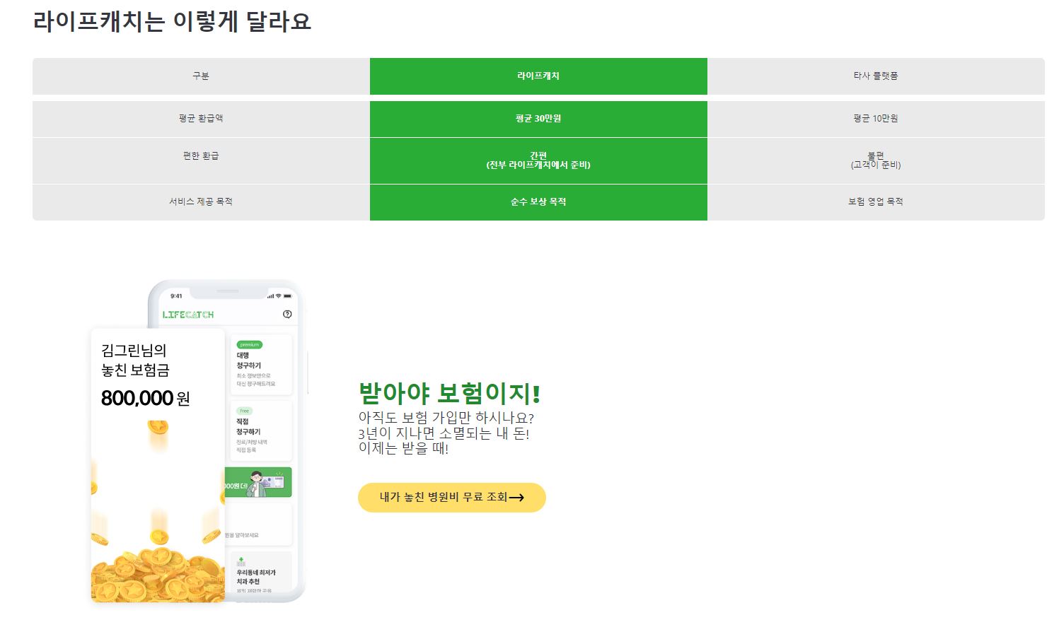The height and width of the screenshot is (627, 1059).
Task: Click the line '아직도 보험 가입만 하시나요?'
Action: [x=446, y=418]
